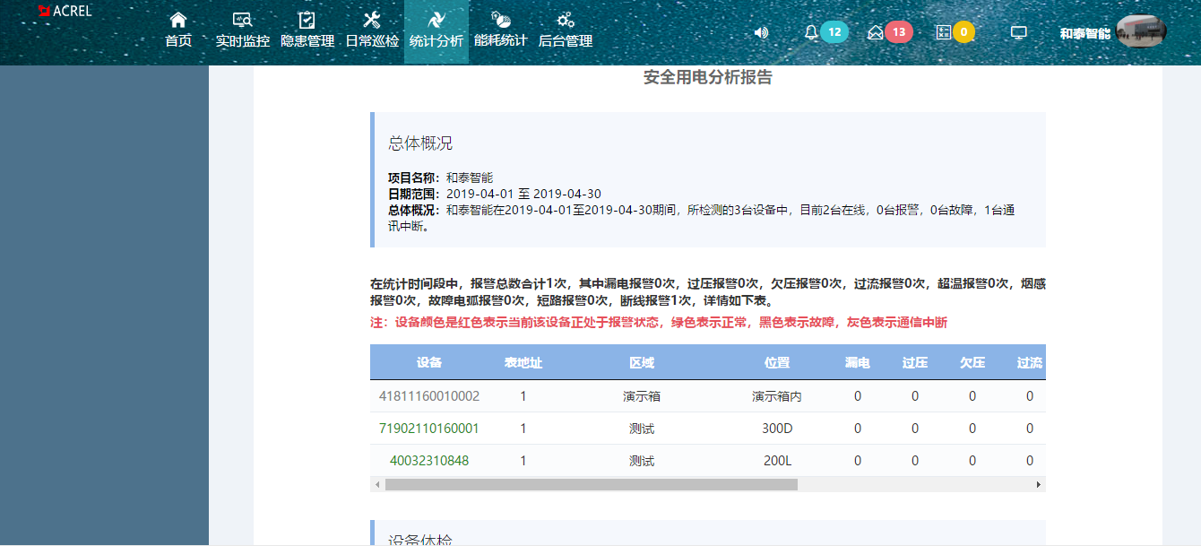Viewport: 1201px width, 546px height.
Task: Select the 统计分析 pinwheel icon
Action: click(x=436, y=20)
